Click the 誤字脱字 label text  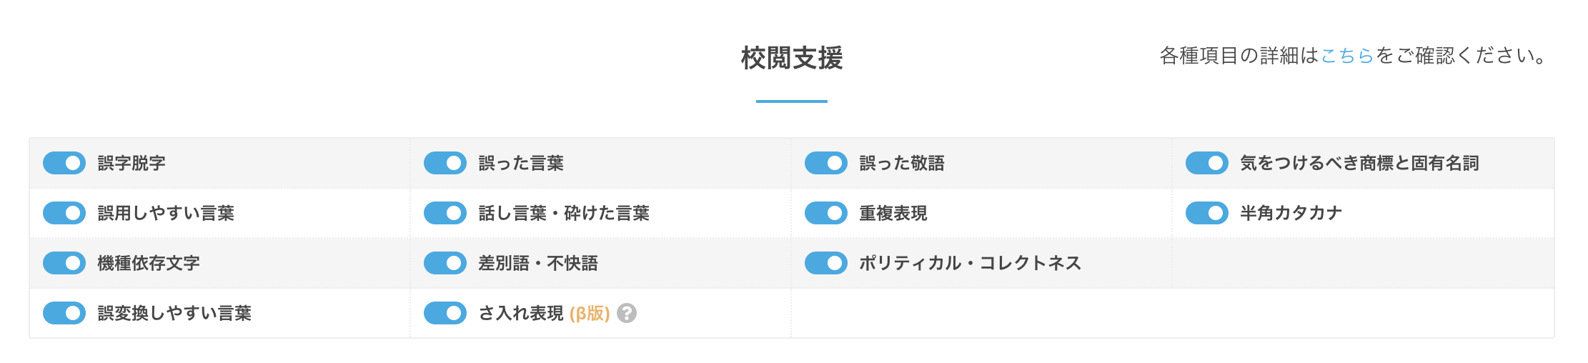tap(131, 163)
